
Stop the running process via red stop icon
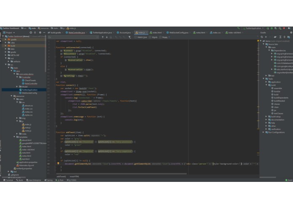pyautogui.click(x=284, y=28)
